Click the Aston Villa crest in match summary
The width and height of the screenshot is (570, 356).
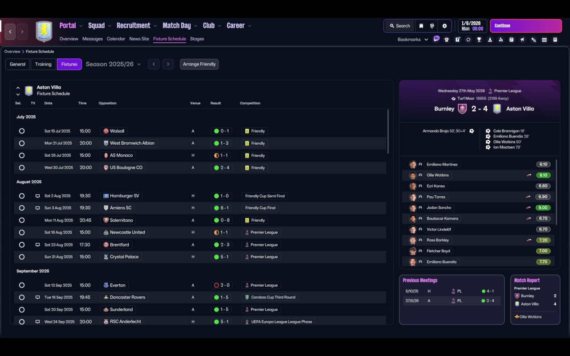[497, 109]
